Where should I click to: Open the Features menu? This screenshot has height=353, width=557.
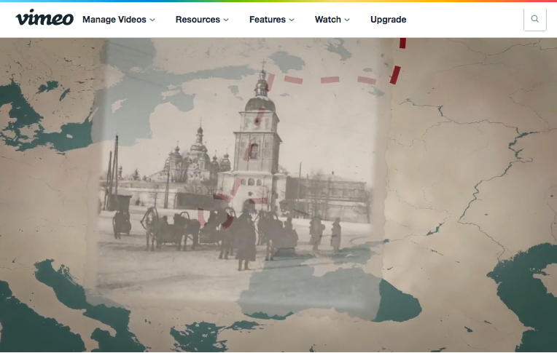(267, 20)
